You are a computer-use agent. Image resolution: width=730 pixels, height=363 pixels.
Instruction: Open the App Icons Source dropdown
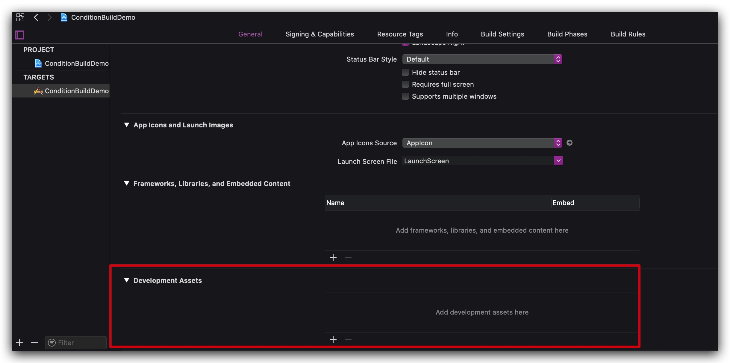pos(482,143)
